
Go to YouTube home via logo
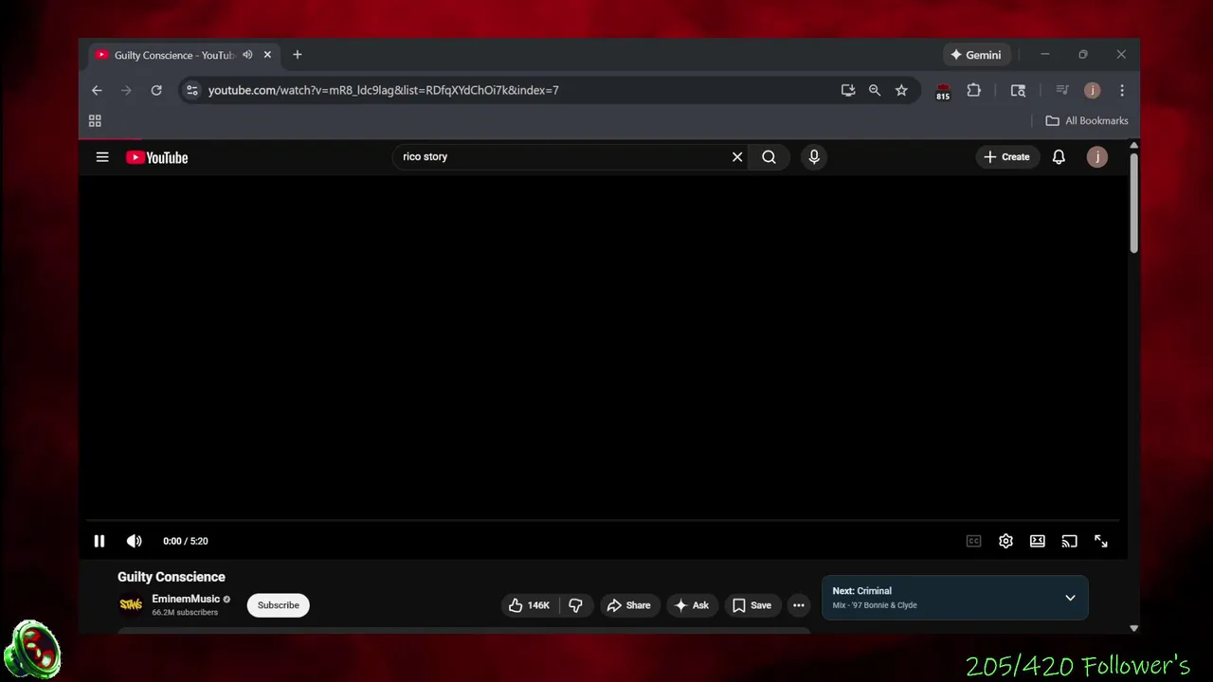(x=157, y=157)
